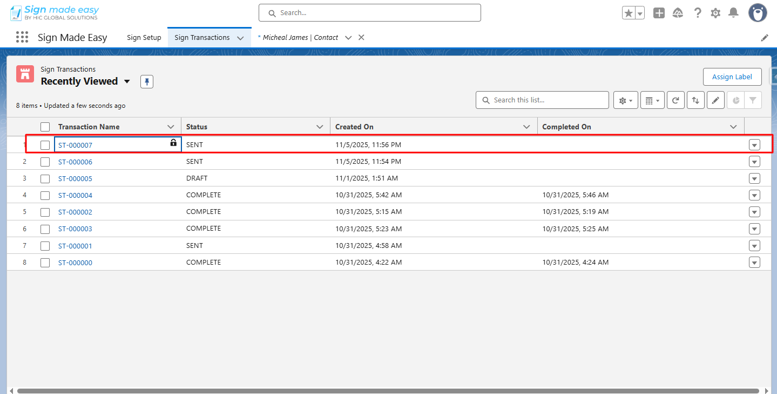The height and width of the screenshot is (394, 777).
Task: Switch to Micheal James Contact tab
Action: [x=300, y=38]
